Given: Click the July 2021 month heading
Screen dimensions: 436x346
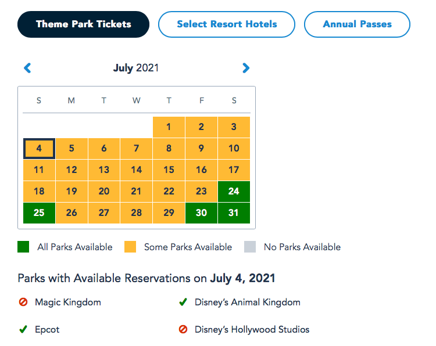Looking at the screenshot, I should [x=136, y=69].
